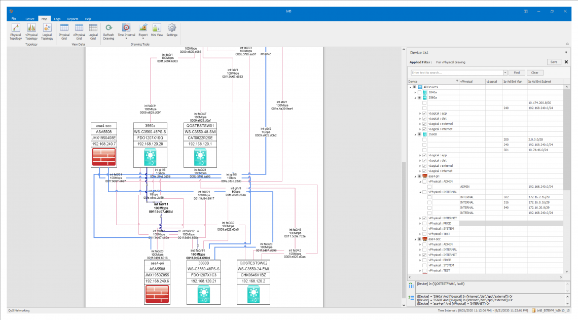The width and height of the screenshot is (578, 320).
Task: Remove the applied filter with X
Action: click(x=566, y=62)
